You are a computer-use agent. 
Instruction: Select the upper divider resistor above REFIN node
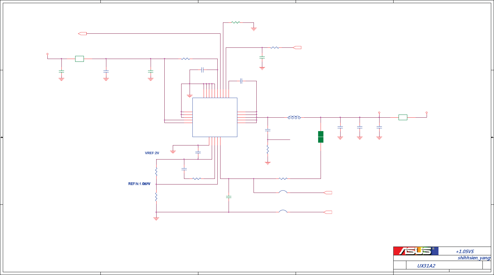[x=156, y=172]
